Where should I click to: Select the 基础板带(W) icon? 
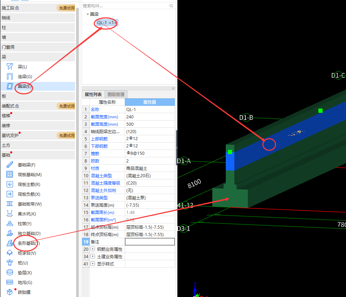coord(10,204)
